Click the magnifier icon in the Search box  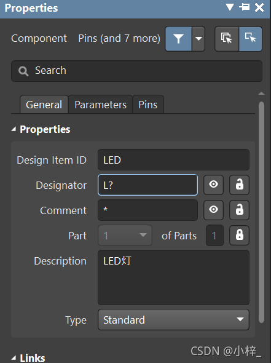23,71
